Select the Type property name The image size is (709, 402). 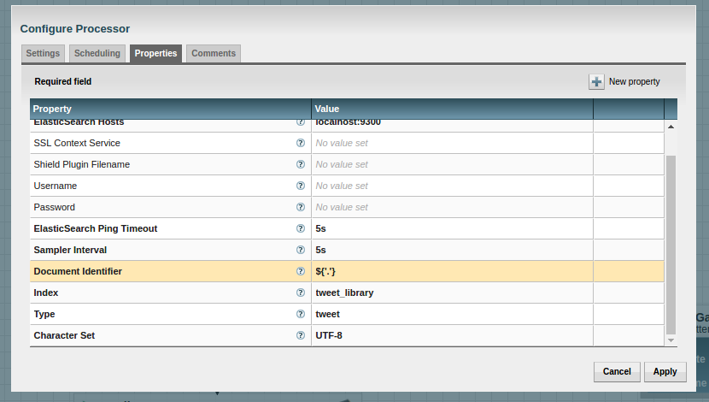pyautogui.click(x=44, y=314)
